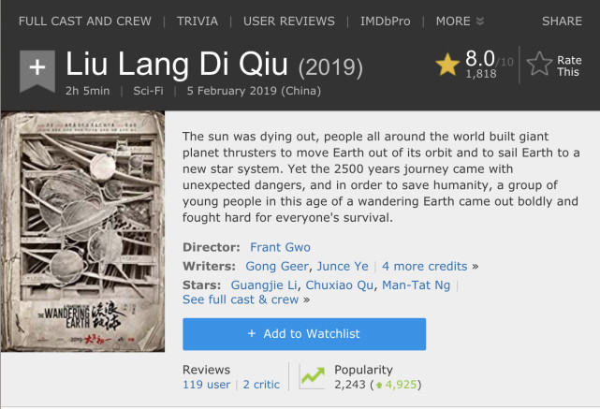The image size is (600, 409).
Task: Click the outlined Rate This star
Action: 539,64
